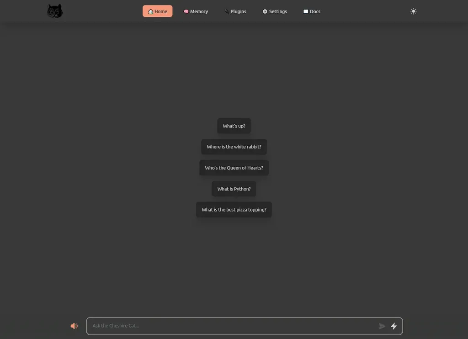The width and height of the screenshot is (468, 339).
Task: Open the Home tab
Action: 157,11
